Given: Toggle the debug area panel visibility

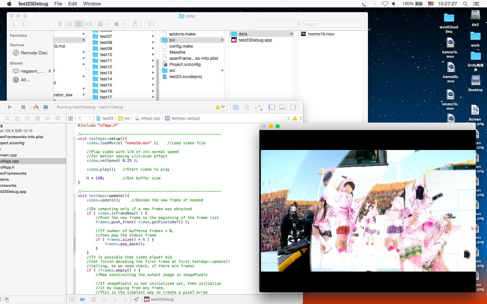Looking at the screenshot, I should point(282,107).
